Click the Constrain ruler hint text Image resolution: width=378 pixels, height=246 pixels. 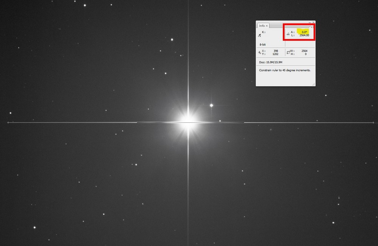(285, 70)
